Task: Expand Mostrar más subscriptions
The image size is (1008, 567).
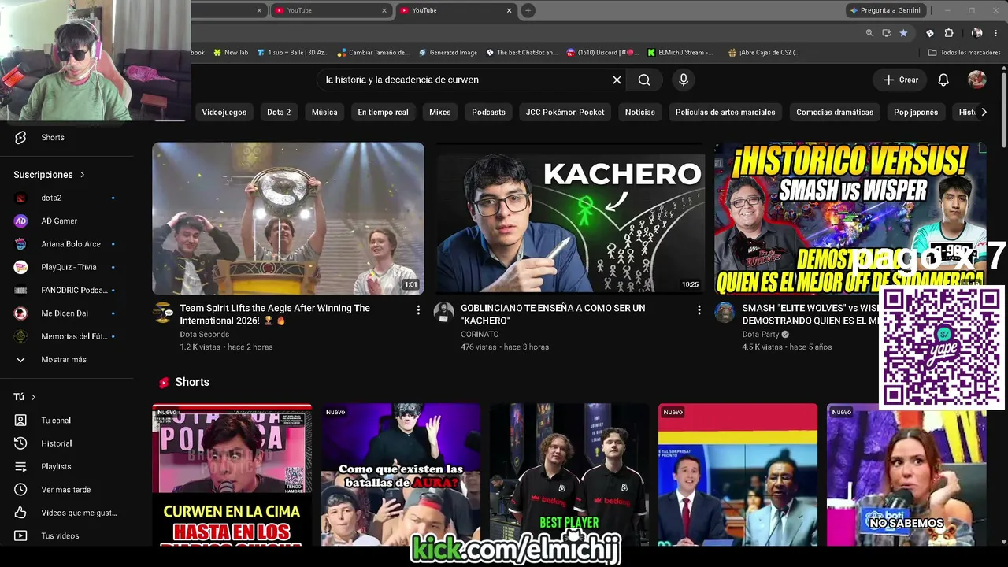Action: (64, 360)
